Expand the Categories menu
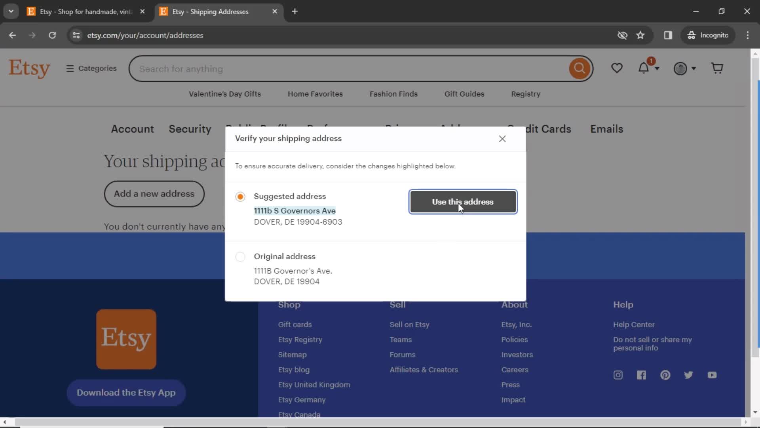 point(91,68)
